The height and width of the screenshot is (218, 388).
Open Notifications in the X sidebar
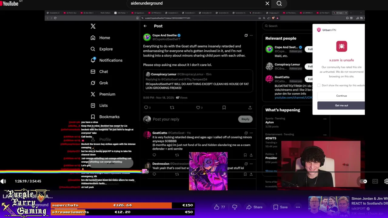[x=106, y=60]
